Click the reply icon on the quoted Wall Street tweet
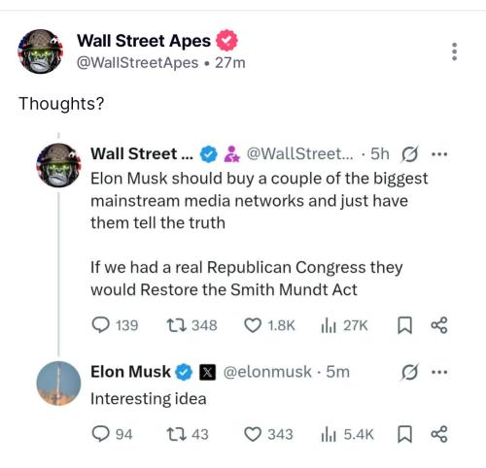The height and width of the screenshot is (468, 486). [x=100, y=325]
